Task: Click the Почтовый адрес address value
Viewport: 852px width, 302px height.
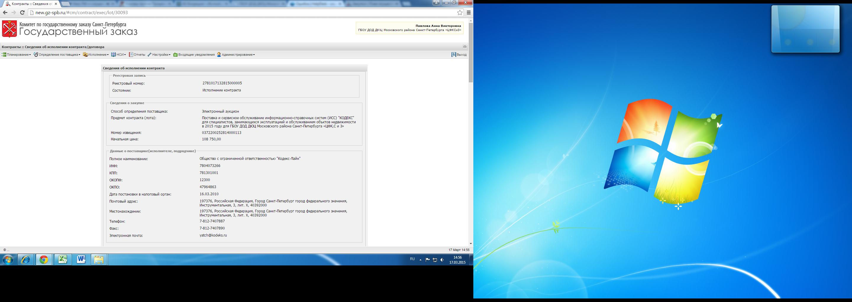Action: (x=273, y=203)
